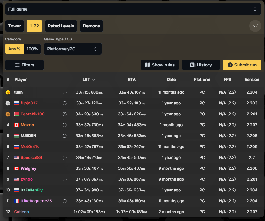The image size is (265, 221).
Task: Click Belarus flag next to Egorchik100
Action: pyautogui.click(x=17, y=114)
